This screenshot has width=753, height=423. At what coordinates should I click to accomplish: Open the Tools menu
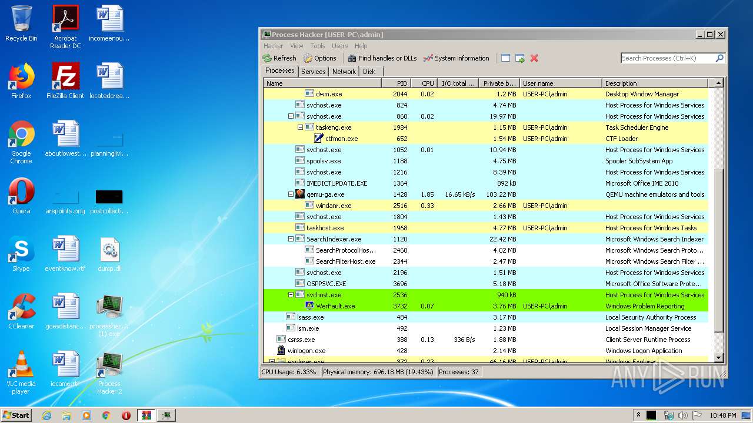click(x=318, y=46)
